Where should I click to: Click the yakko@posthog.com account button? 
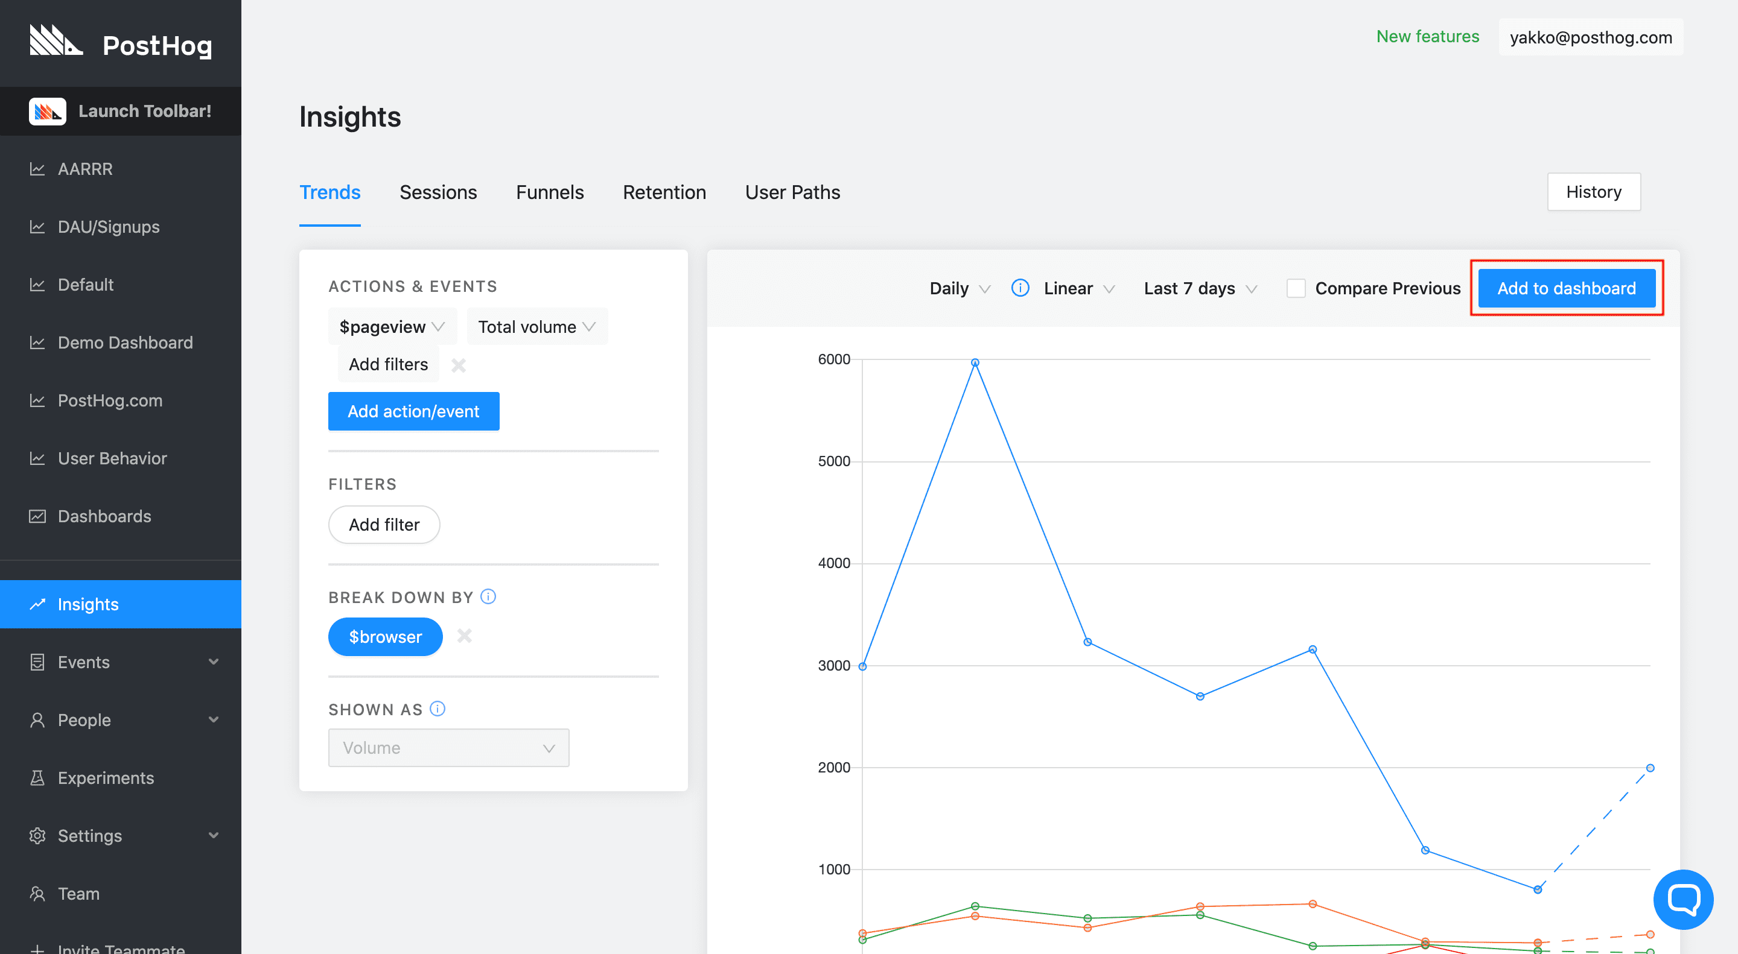point(1591,37)
